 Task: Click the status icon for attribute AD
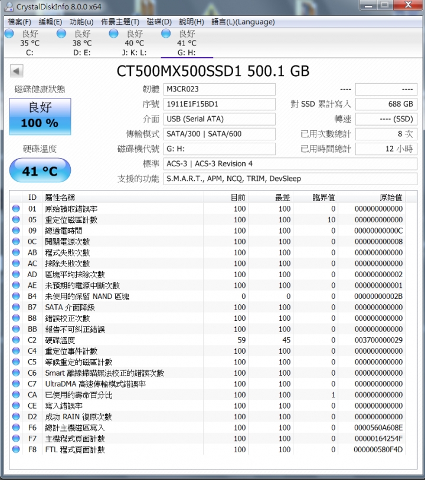[x=16, y=274]
